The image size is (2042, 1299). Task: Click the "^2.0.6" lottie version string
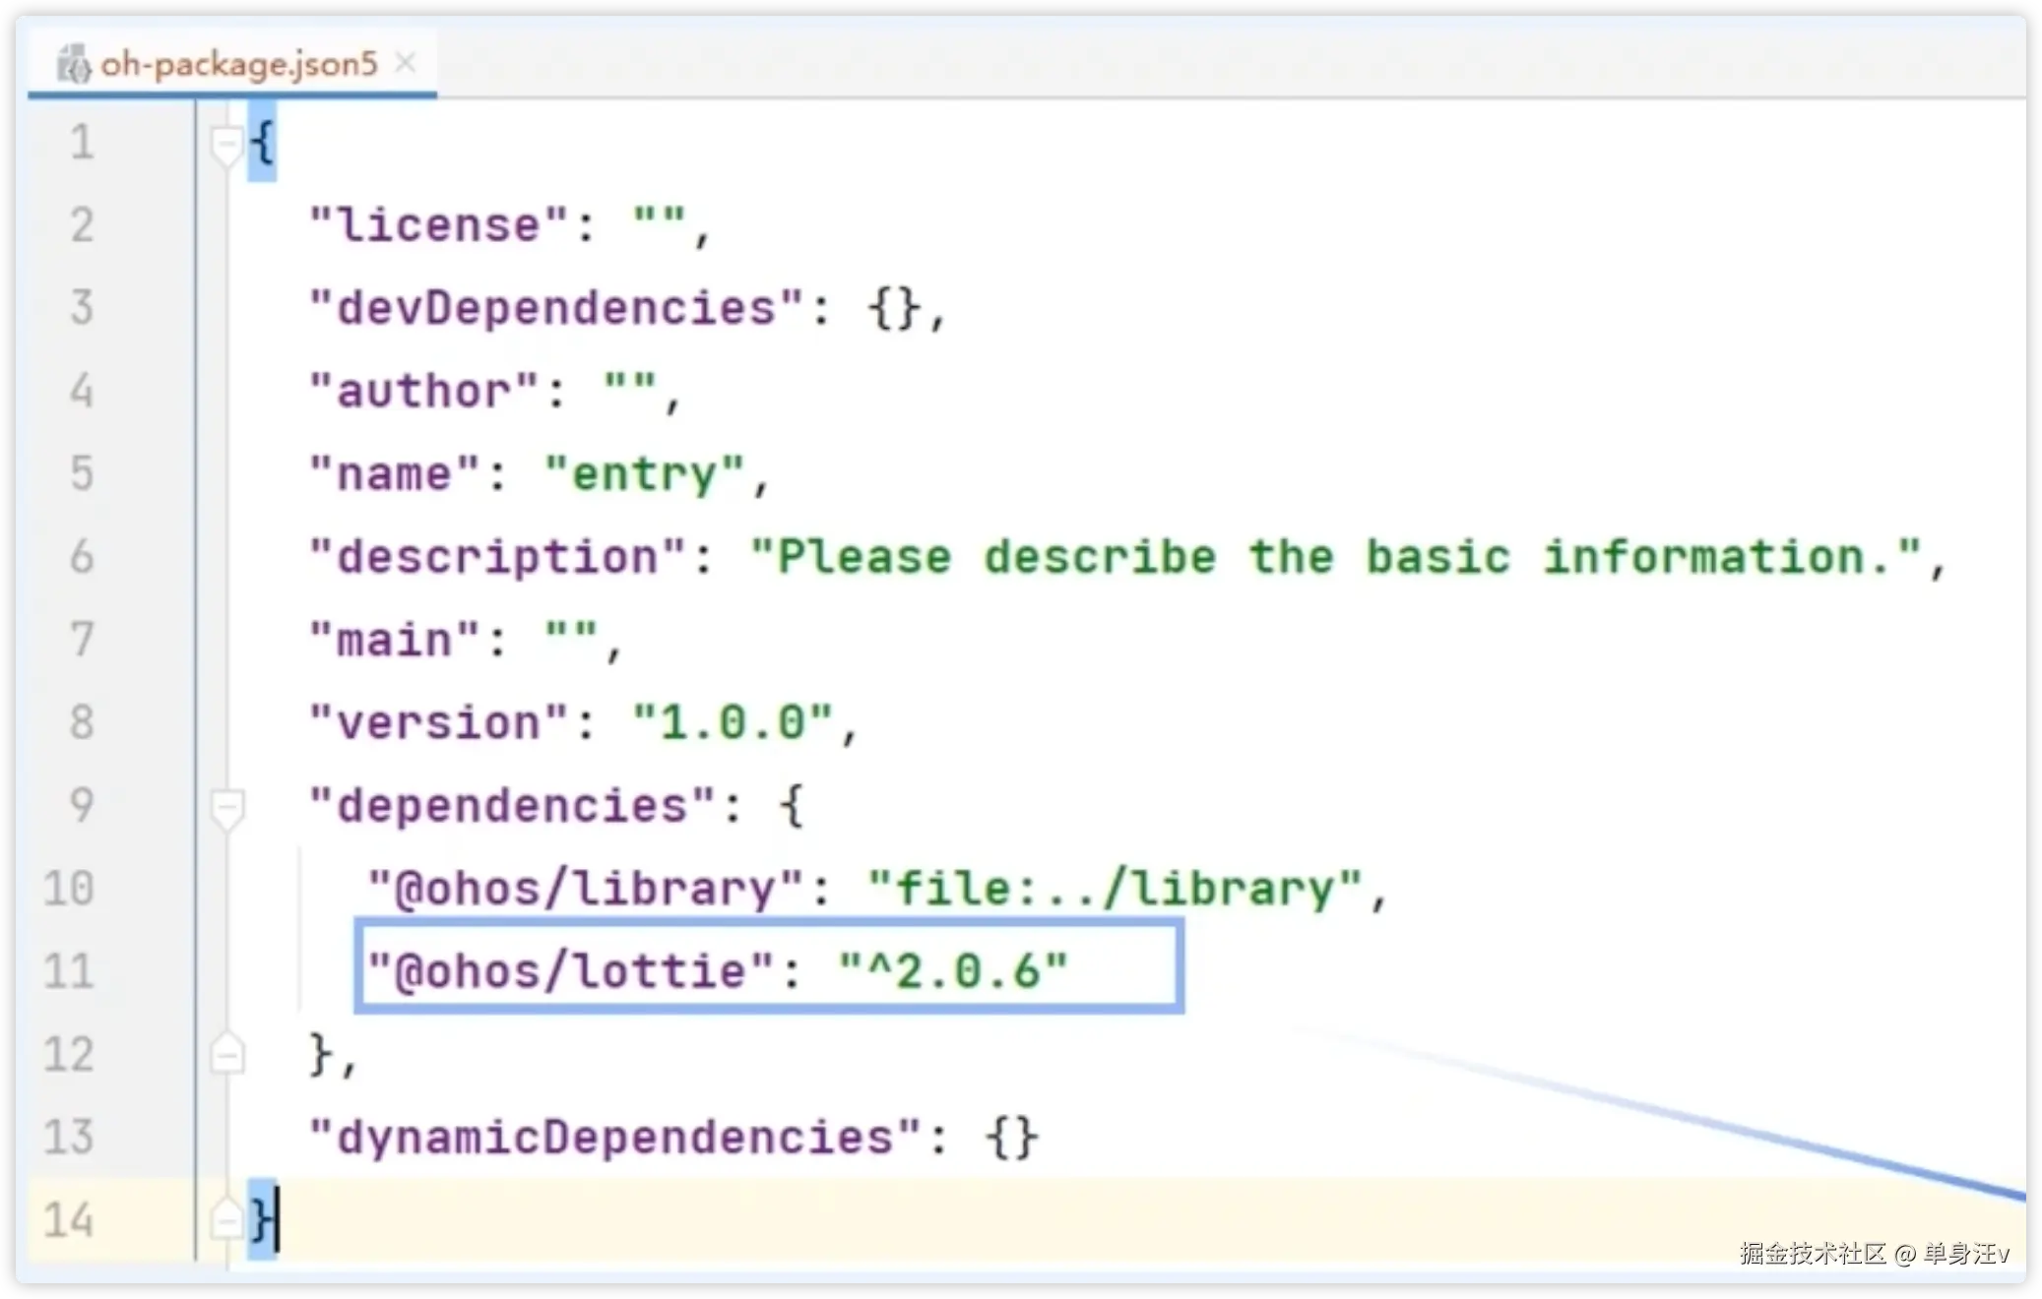[953, 972]
